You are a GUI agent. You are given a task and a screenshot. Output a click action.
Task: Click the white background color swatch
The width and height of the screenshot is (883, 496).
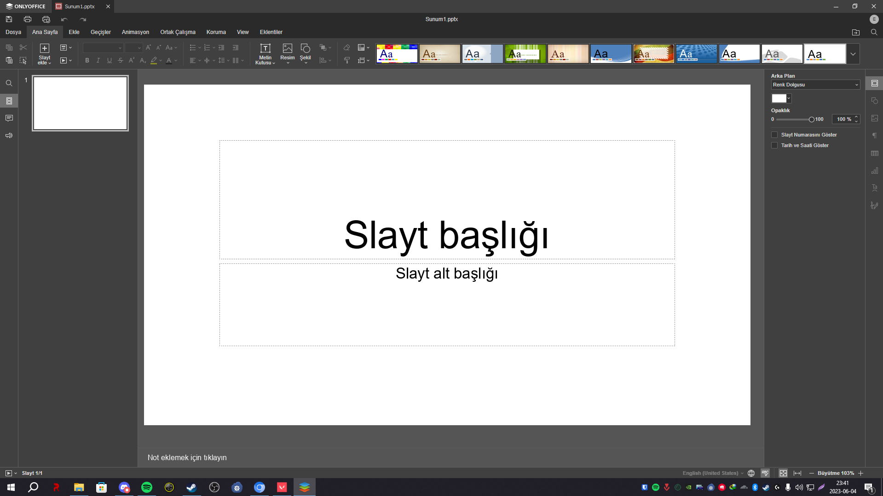[779, 98]
